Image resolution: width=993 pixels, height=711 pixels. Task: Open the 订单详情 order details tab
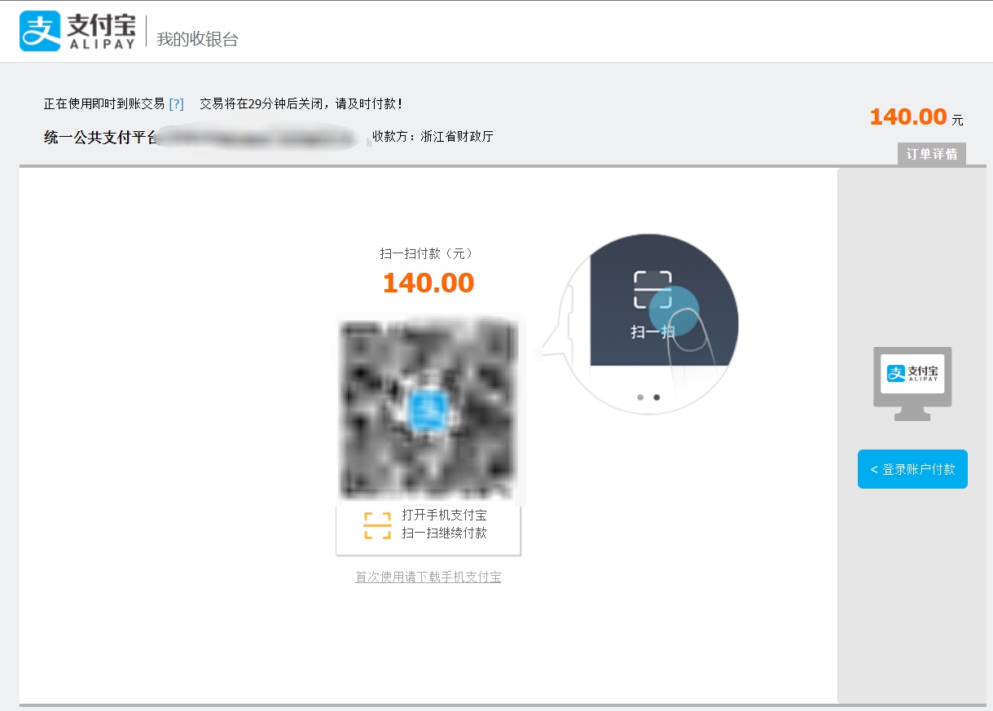coord(932,154)
